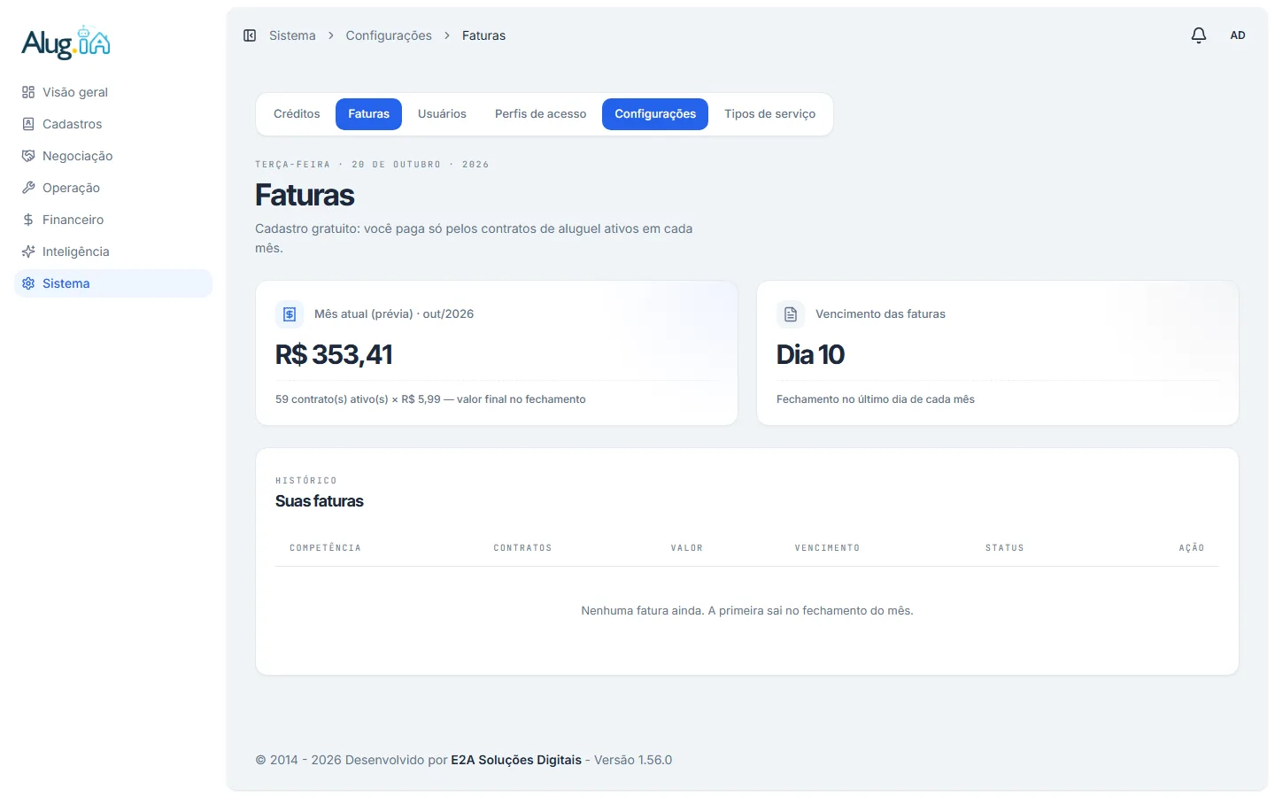Open the Negociação sidebar section

[113, 156]
